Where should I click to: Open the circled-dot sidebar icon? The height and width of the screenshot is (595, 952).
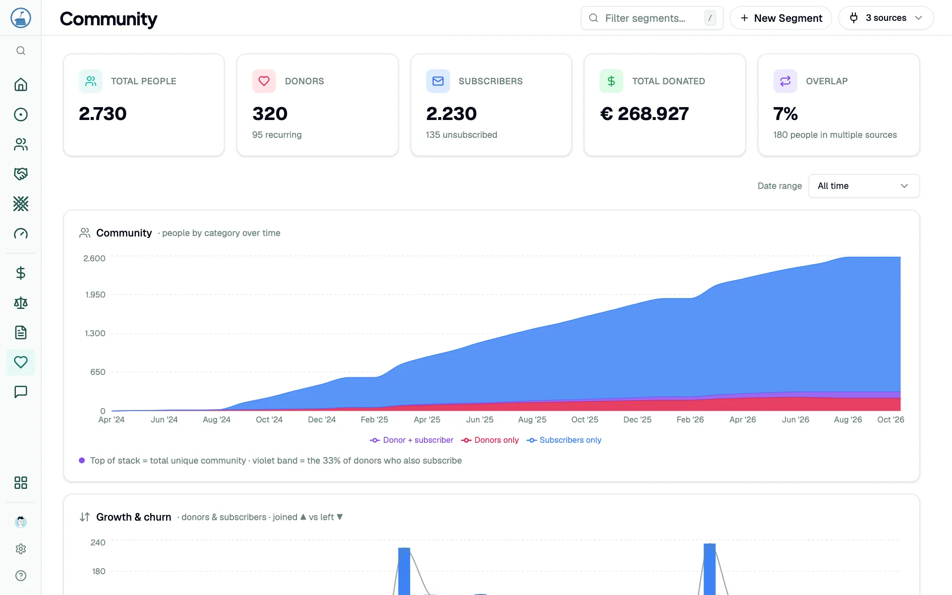coord(21,115)
